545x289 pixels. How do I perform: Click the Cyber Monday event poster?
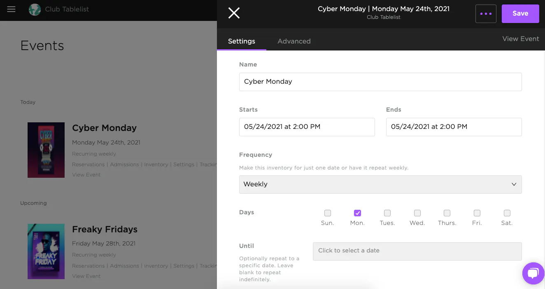[x=46, y=150]
